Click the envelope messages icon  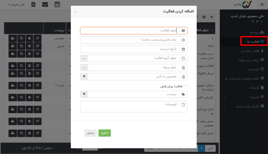coord(45,5)
